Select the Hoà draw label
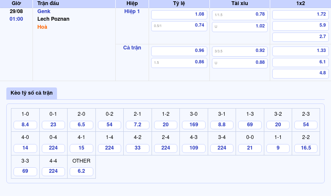The image size is (331, 196). (42, 27)
